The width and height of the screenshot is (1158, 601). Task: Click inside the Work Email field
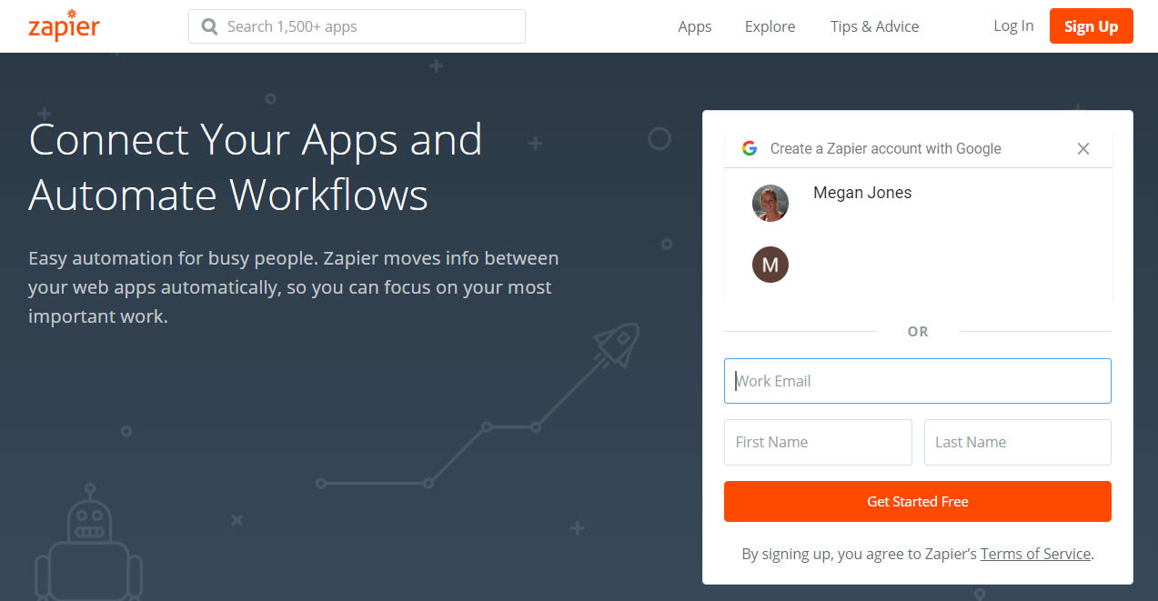[x=917, y=380]
